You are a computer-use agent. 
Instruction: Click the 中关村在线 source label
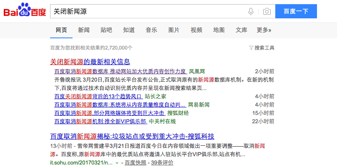coord(163,122)
